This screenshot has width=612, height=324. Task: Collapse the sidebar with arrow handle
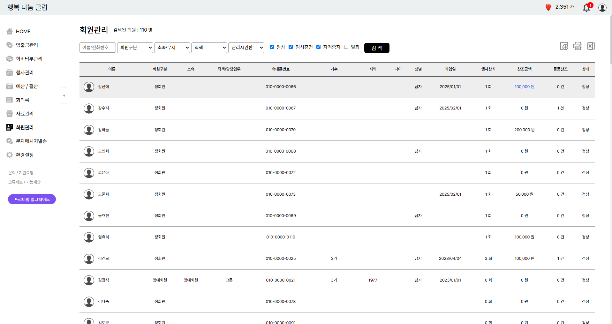(64, 95)
